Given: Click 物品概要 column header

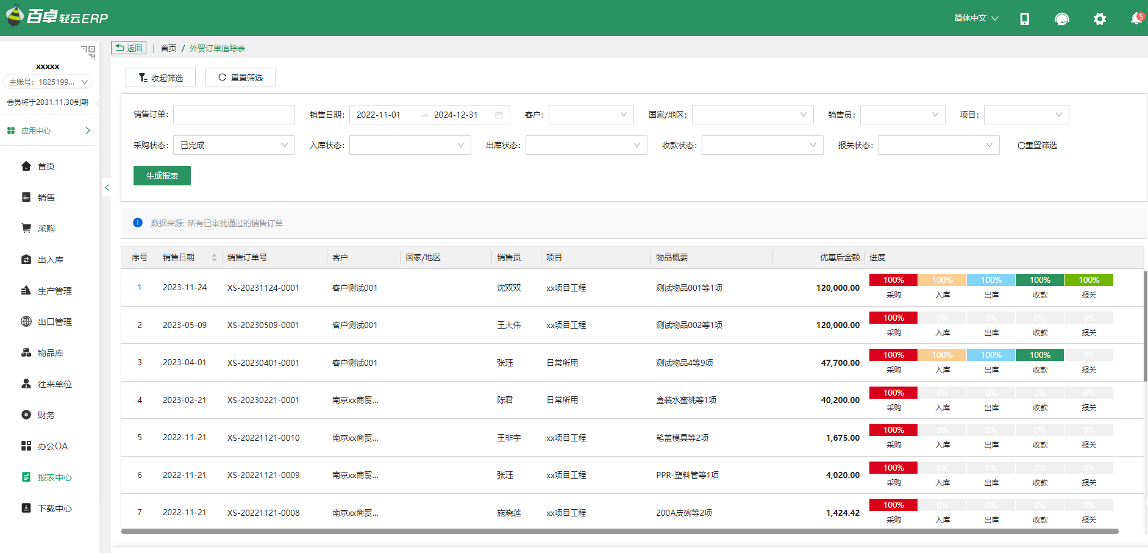Looking at the screenshot, I should click(672, 257).
